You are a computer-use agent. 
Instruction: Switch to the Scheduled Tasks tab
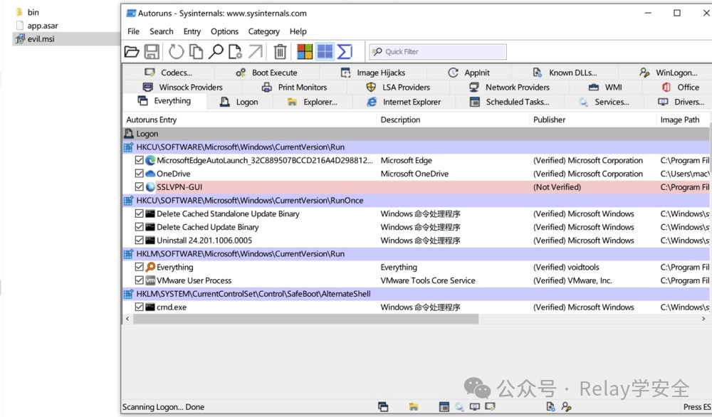point(509,102)
